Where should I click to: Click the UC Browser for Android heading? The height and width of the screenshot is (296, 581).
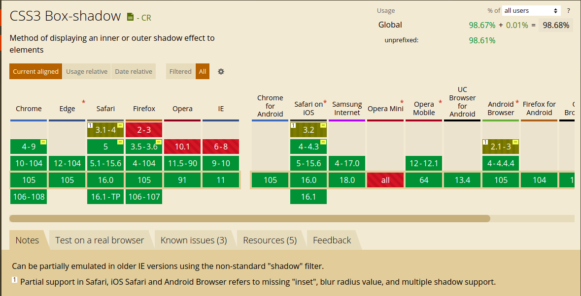[x=462, y=102]
